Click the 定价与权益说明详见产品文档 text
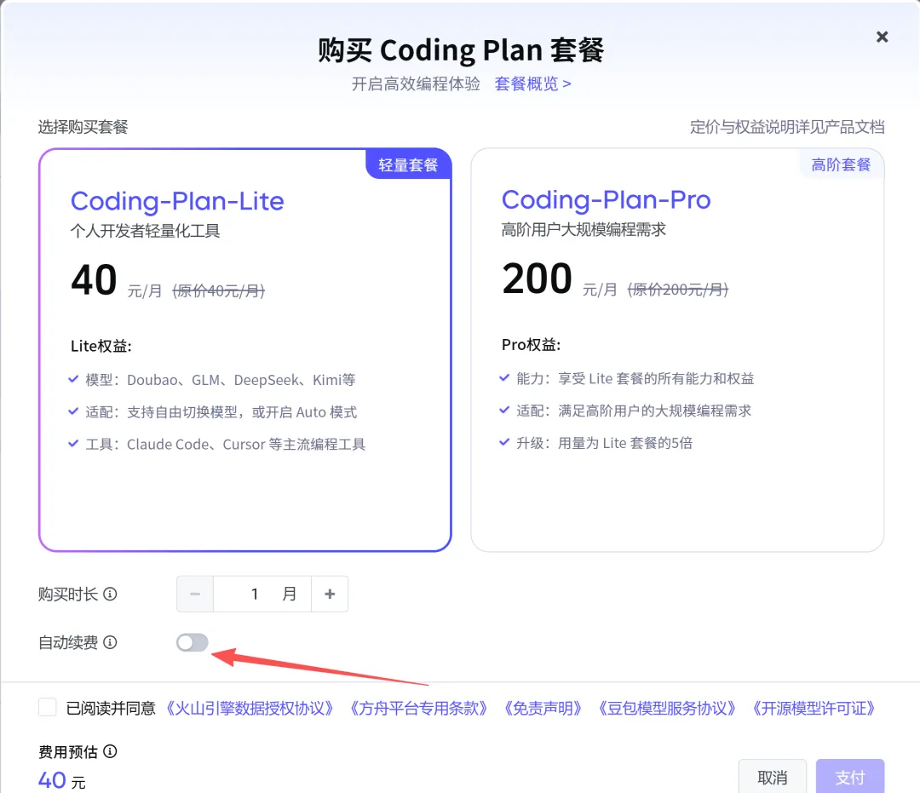920x793 pixels. [x=787, y=127]
